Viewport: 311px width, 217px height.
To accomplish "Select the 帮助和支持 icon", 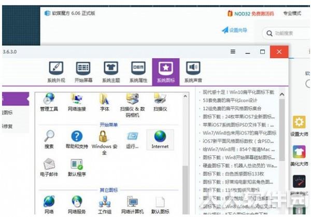I will click(77, 140).
